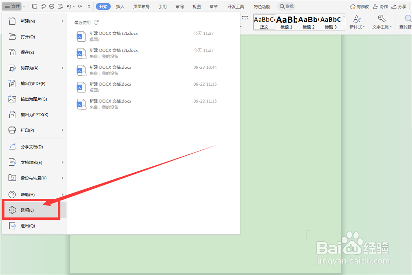The image size is (412, 275).
Task: Click the Output as PDF toolbar icon
Action: 43,6
